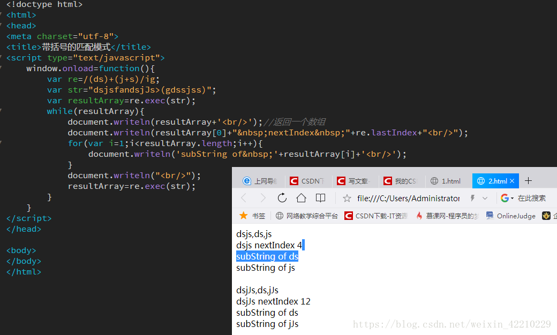Switch to the 上网导航 browser tab
This screenshot has width=557, height=335.
coord(259,181)
